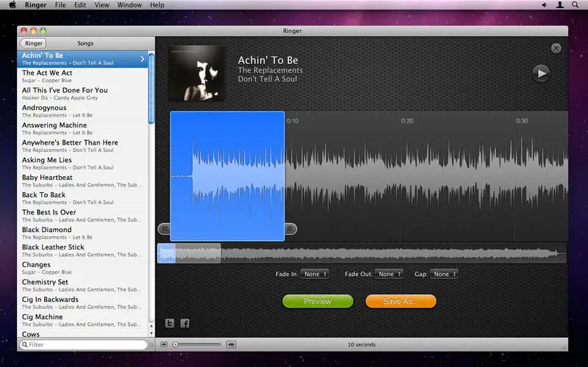
Task: Click the zoom-in waveform icon in bottom bar
Action: (231, 344)
